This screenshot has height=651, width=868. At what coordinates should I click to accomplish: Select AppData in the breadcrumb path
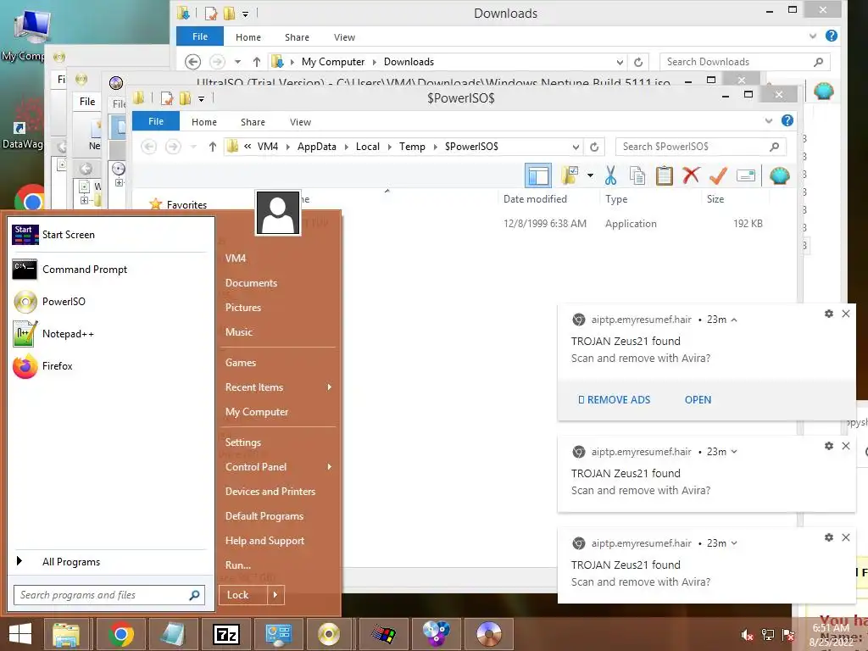[x=317, y=147]
